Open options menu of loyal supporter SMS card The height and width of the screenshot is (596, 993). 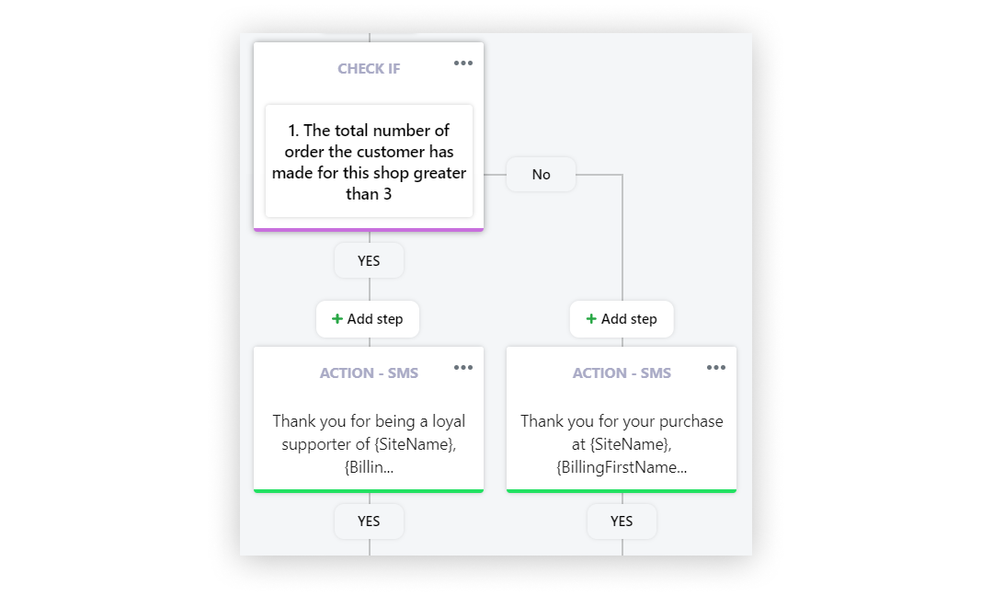(x=462, y=367)
